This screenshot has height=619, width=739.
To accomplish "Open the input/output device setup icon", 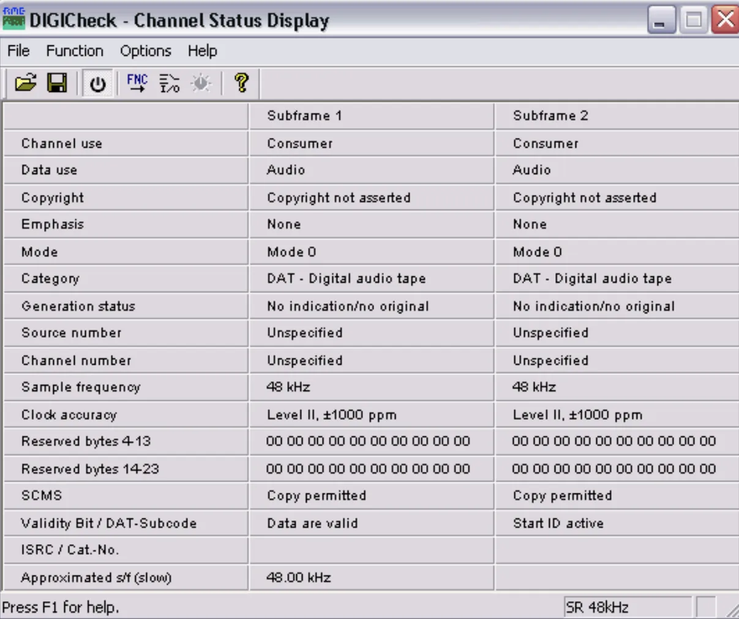I will pos(170,83).
